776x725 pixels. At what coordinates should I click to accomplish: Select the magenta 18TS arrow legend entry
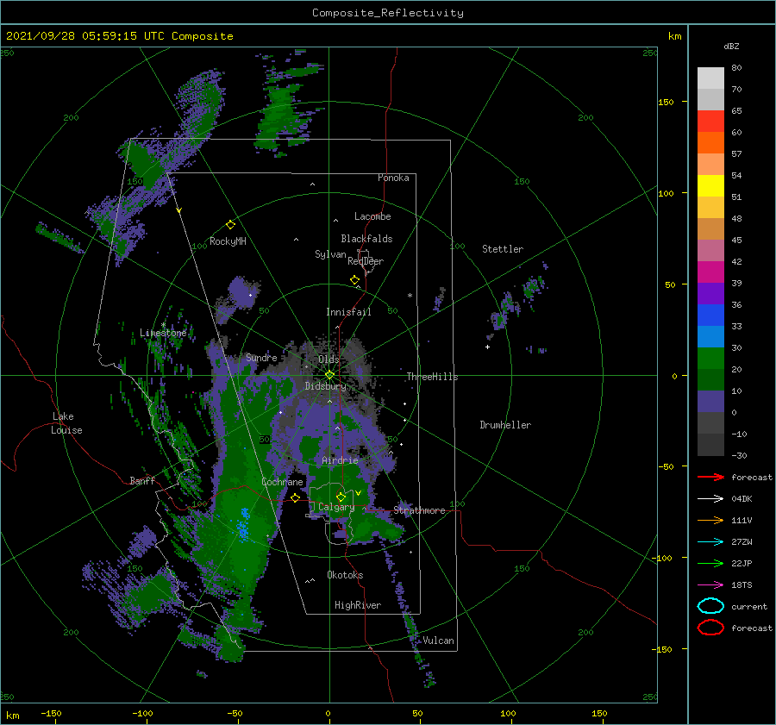pos(710,585)
